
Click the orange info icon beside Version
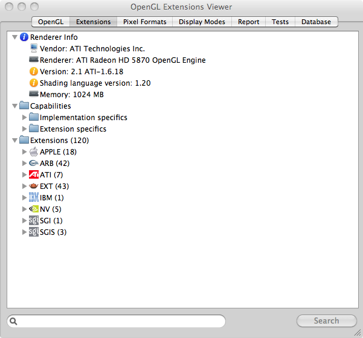point(34,71)
